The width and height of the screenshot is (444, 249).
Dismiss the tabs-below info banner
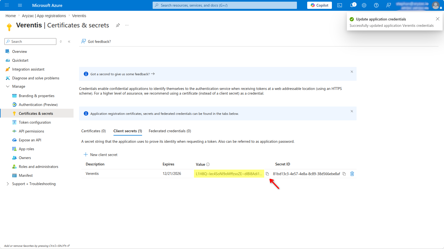[352, 111]
